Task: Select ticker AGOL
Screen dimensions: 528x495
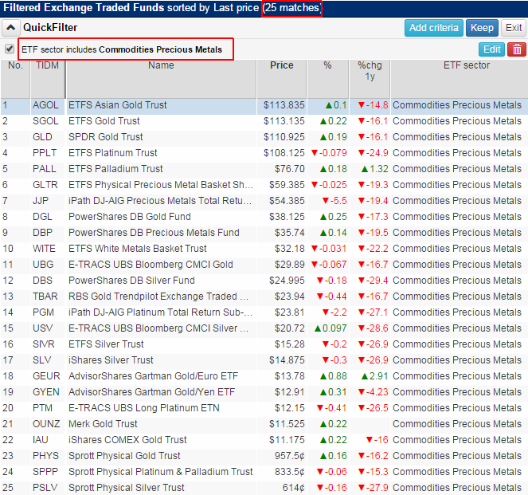Action: pyautogui.click(x=45, y=105)
